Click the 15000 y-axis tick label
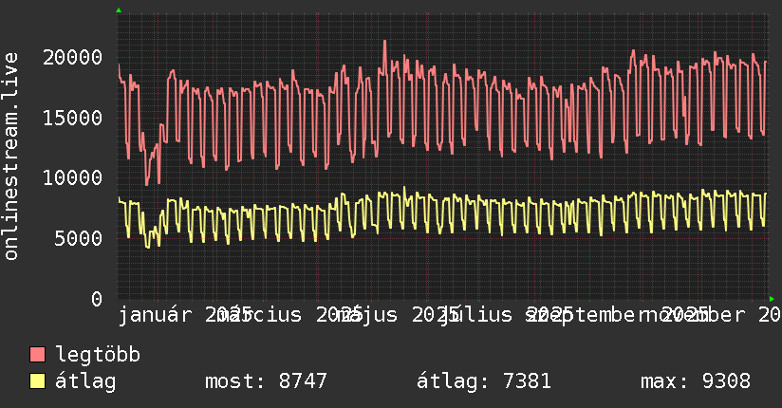This screenshot has height=408, width=782. [72, 119]
